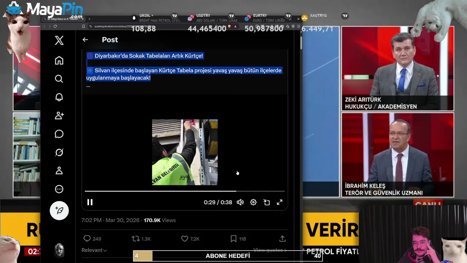Image resolution: width=467 pixels, height=263 pixels.
Task: Open Explore search icon in the X sidebar
Action: (x=59, y=79)
